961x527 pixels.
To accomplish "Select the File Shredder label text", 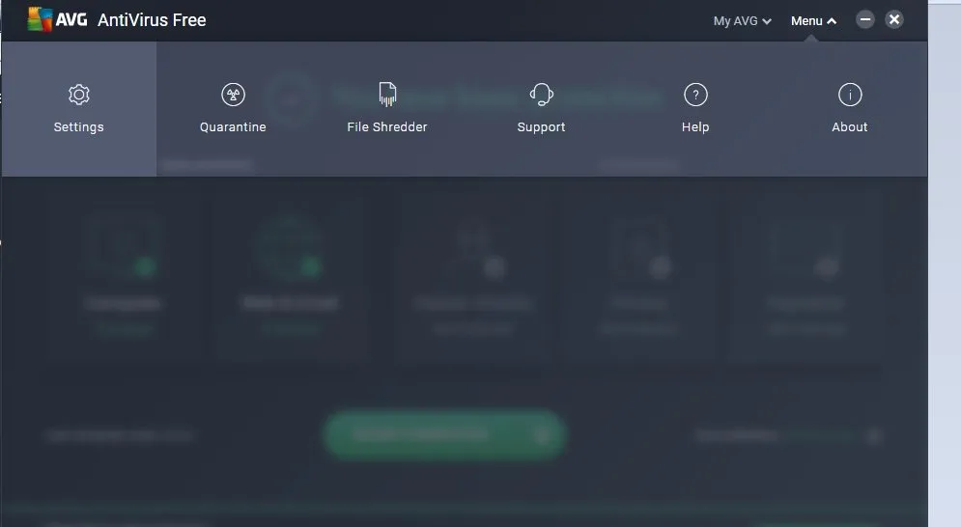I will pyautogui.click(x=386, y=126).
